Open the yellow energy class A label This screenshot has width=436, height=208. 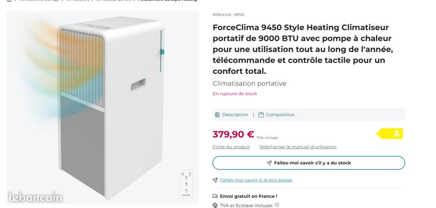[390, 134]
